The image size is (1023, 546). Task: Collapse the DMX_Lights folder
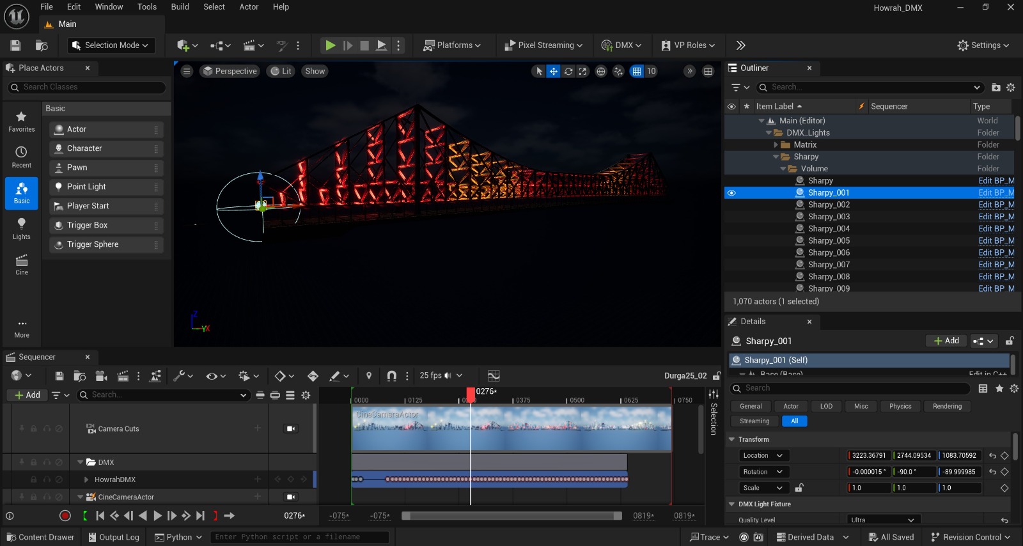click(x=769, y=133)
